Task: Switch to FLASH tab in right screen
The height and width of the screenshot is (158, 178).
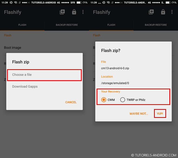Action: (111, 25)
